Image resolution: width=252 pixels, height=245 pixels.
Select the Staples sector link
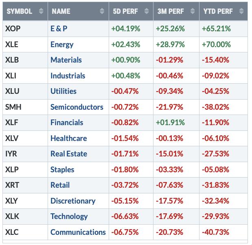(x=62, y=169)
